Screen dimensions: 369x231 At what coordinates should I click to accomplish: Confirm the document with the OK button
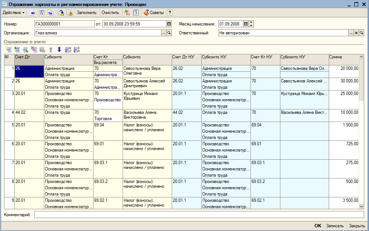pyautogui.click(x=318, y=225)
